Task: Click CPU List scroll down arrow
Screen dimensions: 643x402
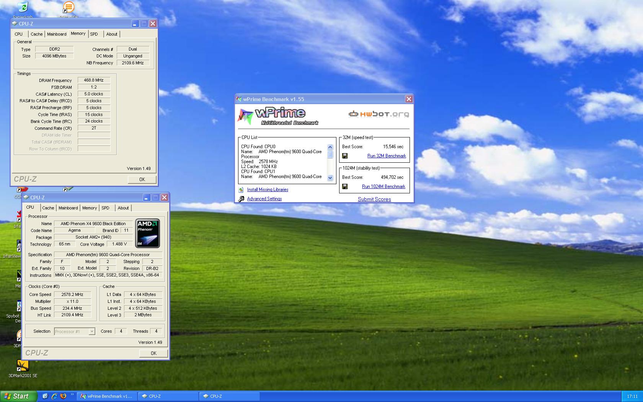Action: pos(330,178)
